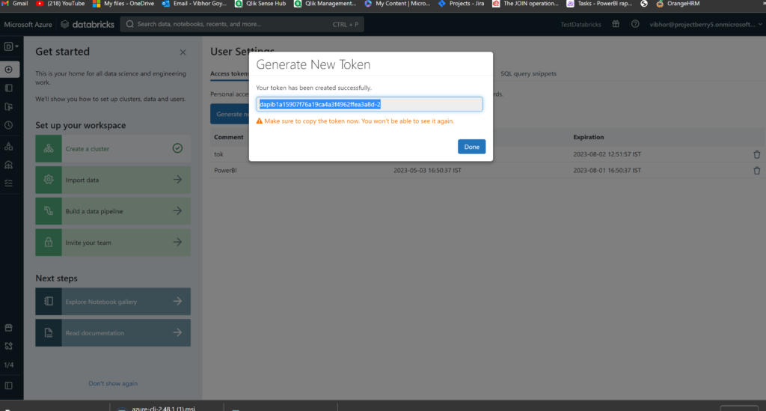Screen dimensions: 766x411
Task: Delete the tok token with trash icon
Action: pyautogui.click(x=757, y=154)
